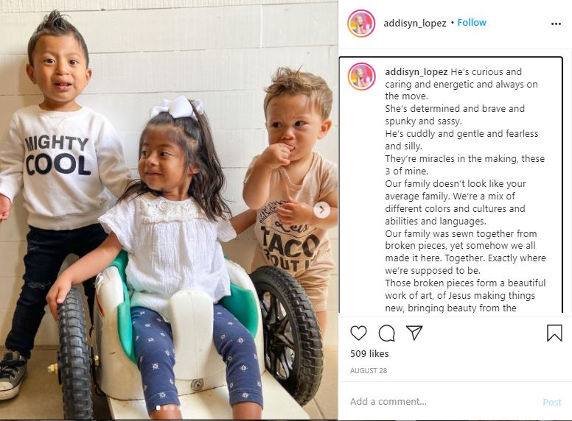Screen dimensions: 572x421
Task: Click the heart Like icon
Action: [x=358, y=333]
